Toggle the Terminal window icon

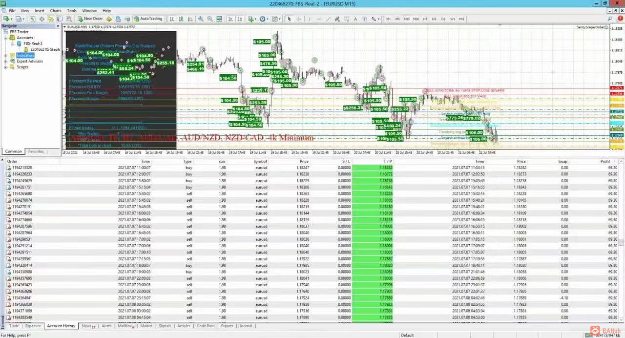pyautogui.click(x=60, y=19)
